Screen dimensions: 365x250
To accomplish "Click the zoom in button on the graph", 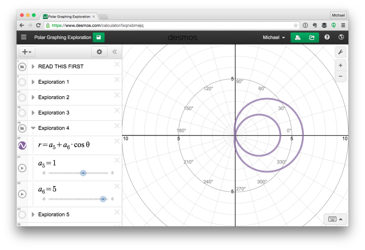I will click(340, 65).
